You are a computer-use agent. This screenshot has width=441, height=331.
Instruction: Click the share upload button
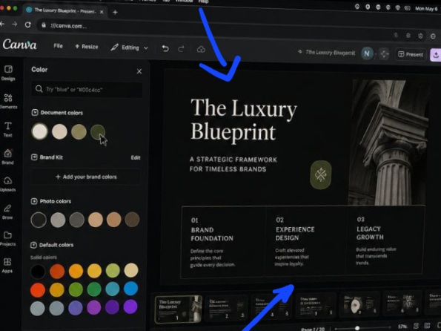[436, 55]
